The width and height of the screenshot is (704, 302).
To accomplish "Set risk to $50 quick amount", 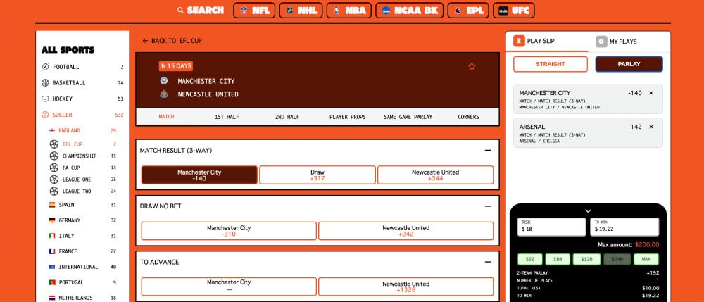I will point(530,259).
